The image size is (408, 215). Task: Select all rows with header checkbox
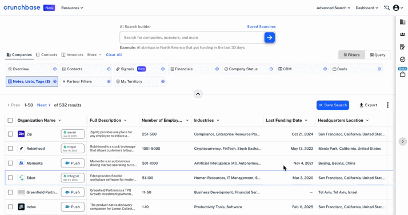(10, 120)
